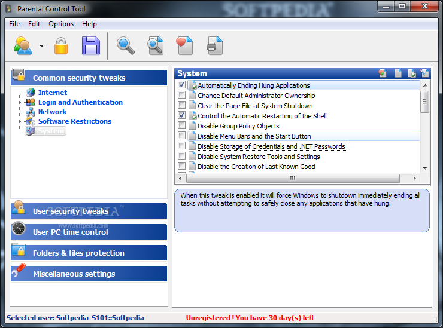443x328 pixels.
Task: Uncheck Automatically Ending Hung Applications
Action: click(x=181, y=85)
